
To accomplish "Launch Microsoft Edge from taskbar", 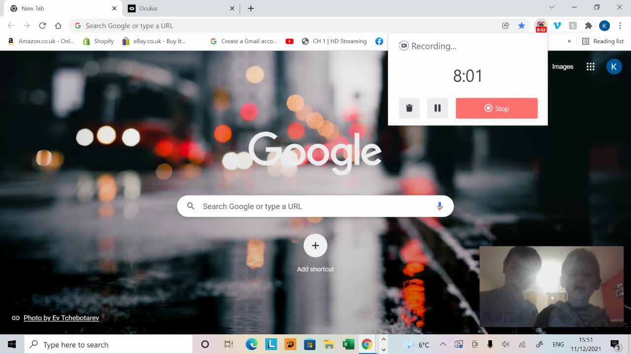I will pyautogui.click(x=251, y=345).
